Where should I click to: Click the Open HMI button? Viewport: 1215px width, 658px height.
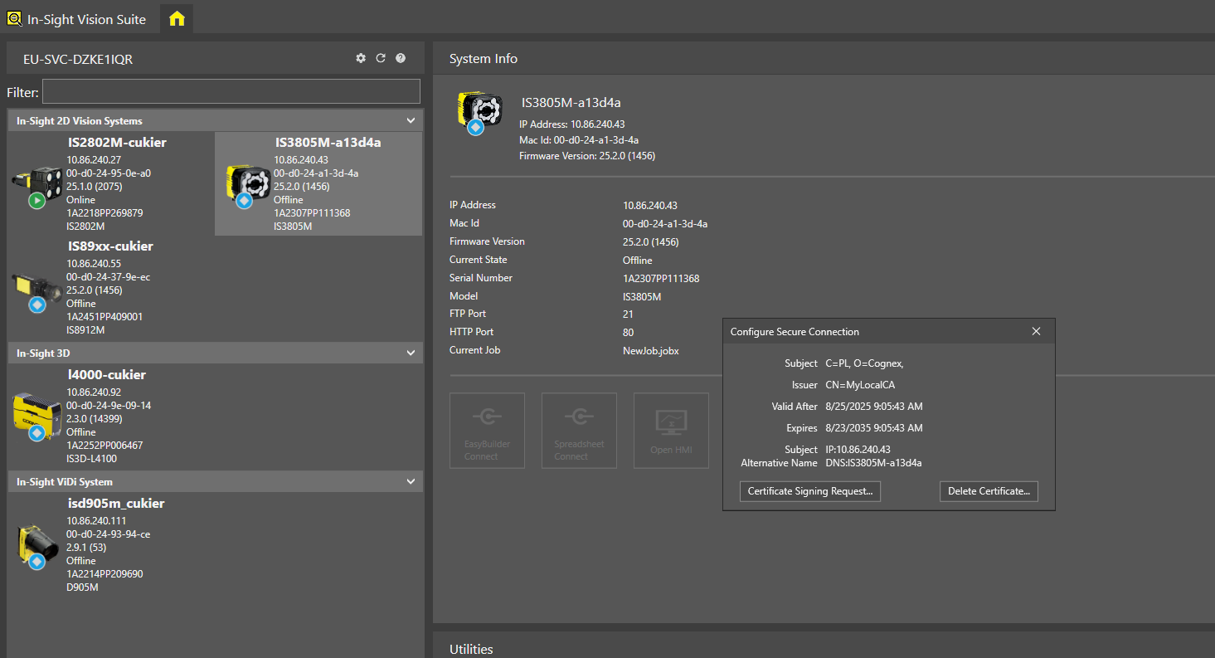click(x=671, y=431)
